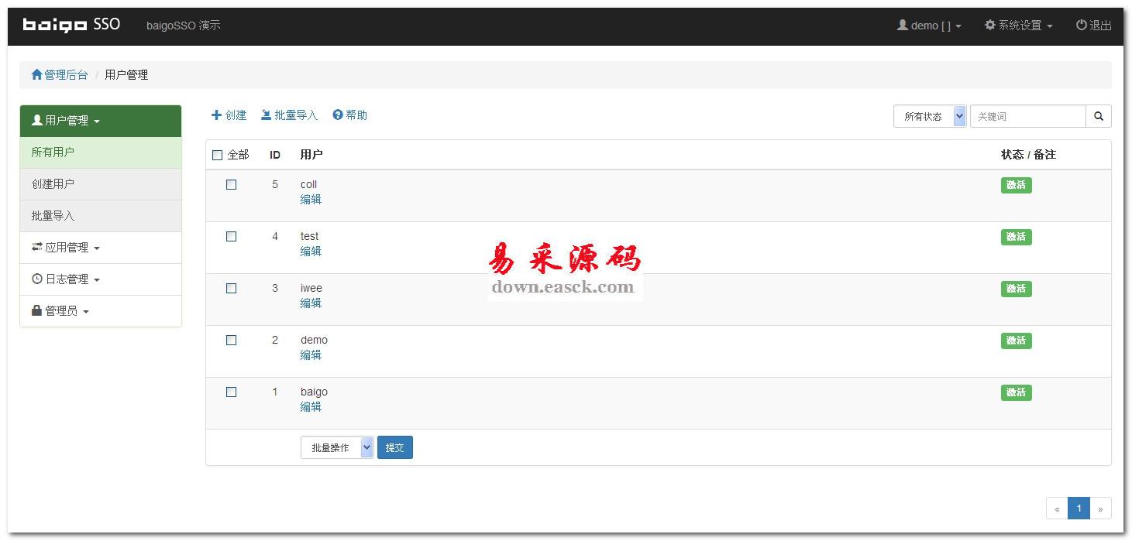
Task: Expand the 应用管理 sidebar section
Action: (x=67, y=248)
